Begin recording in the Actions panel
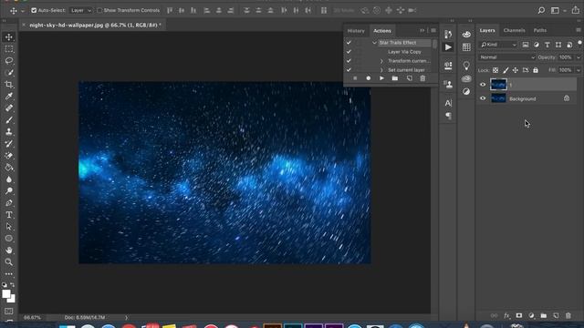584x328 pixels. coord(368,78)
